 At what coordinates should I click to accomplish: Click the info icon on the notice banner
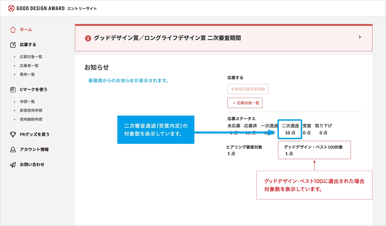(88, 38)
